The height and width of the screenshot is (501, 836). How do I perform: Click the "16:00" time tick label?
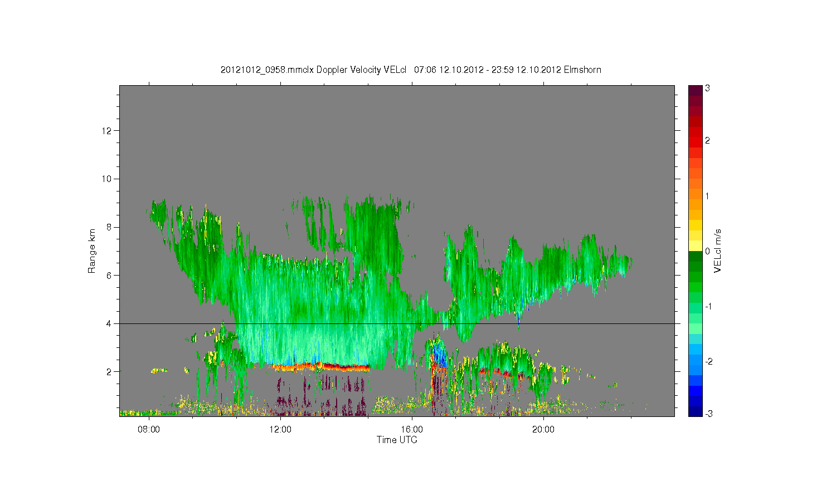[412, 429]
